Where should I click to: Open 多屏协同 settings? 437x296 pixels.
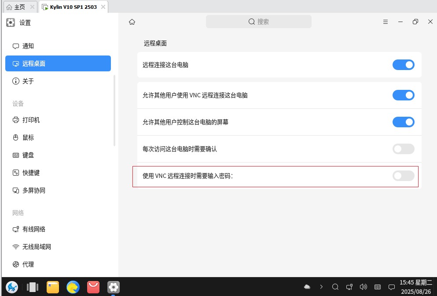58,190
